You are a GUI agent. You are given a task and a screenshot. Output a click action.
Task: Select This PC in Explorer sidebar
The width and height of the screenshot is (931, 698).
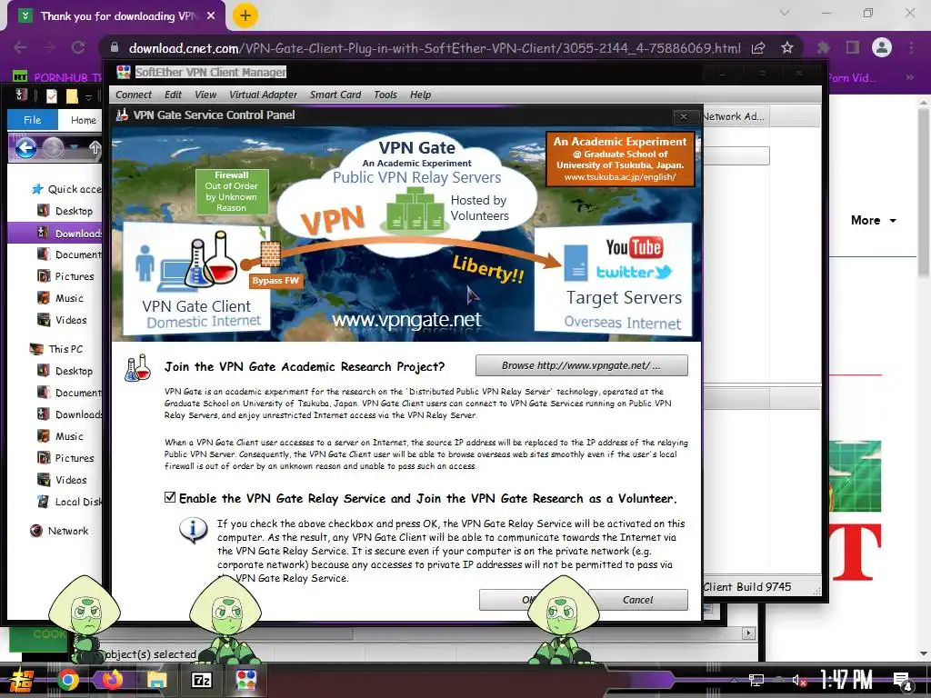tap(65, 349)
